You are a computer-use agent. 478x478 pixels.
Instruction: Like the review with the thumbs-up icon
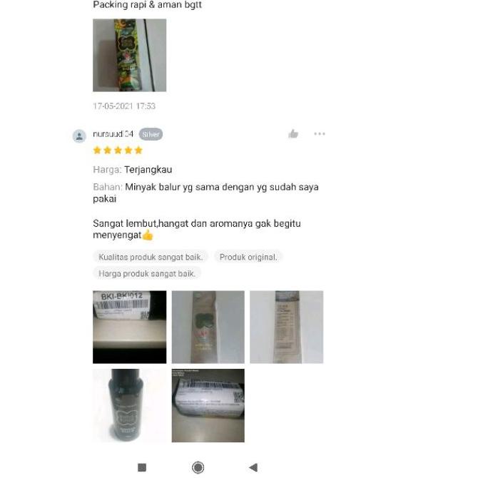click(x=293, y=134)
